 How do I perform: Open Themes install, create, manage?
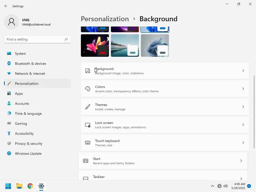(165, 107)
